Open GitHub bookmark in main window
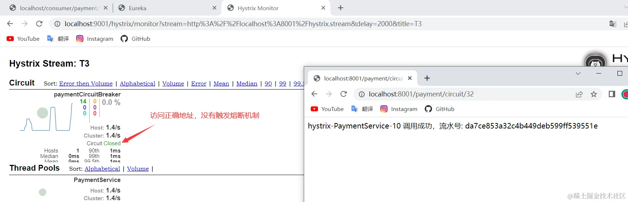 coord(135,39)
